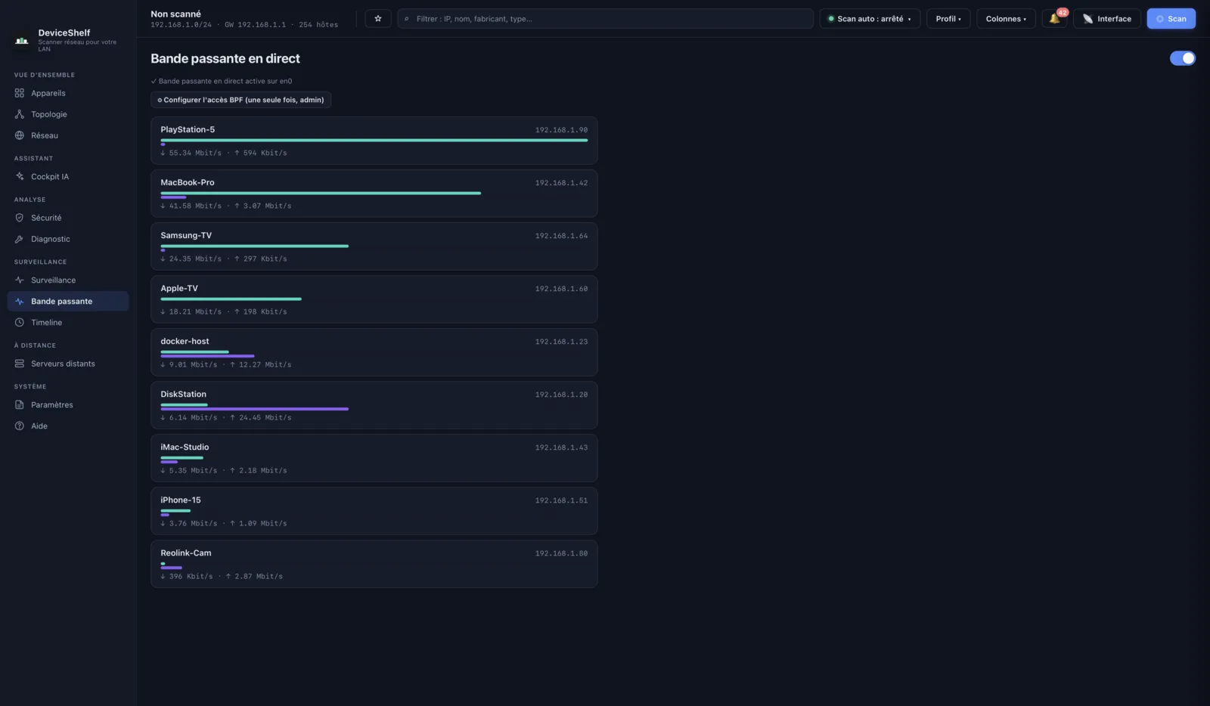
Task: Open the Profil dropdown
Action: [x=948, y=19]
